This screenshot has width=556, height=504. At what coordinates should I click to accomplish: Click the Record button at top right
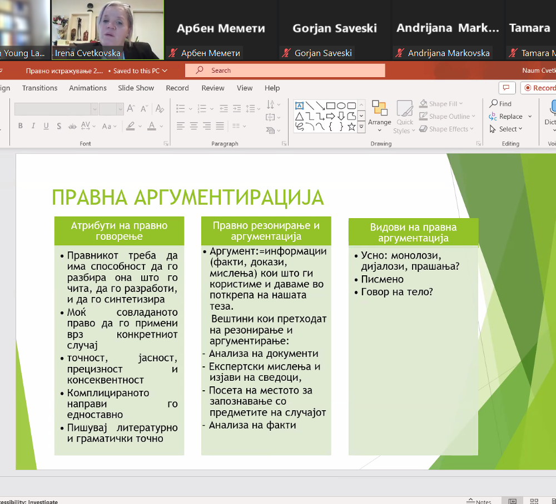click(x=538, y=88)
